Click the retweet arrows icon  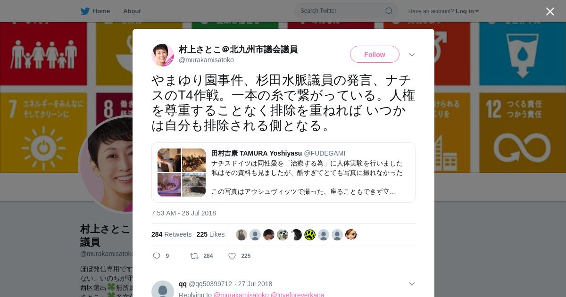point(194,256)
